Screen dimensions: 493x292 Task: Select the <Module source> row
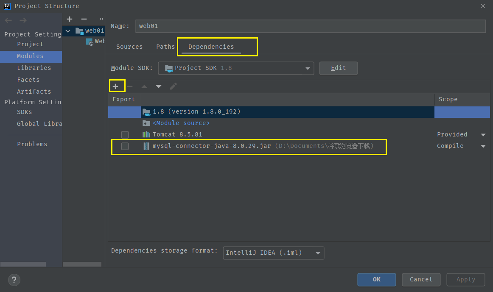point(299,123)
